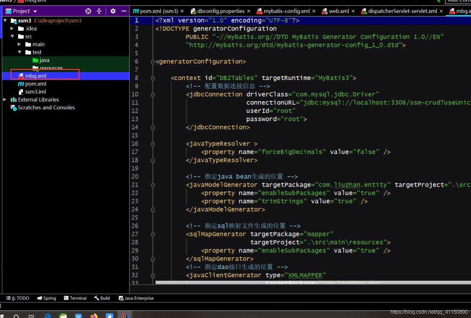
Task: Open the Terminal tool window
Action: [75, 298]
